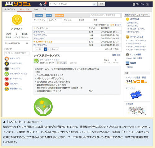This screenshot has width=155, height=148.
Task: Click the gold メダリスト icon in recent topics panel
Action: pos(127,19)
